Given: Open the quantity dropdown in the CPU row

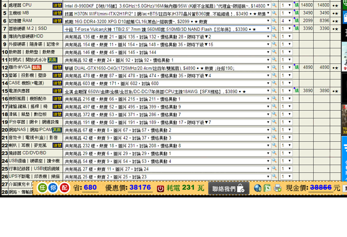Looking at the screenshot, I should pyautogui.click(x=286, y=5).
